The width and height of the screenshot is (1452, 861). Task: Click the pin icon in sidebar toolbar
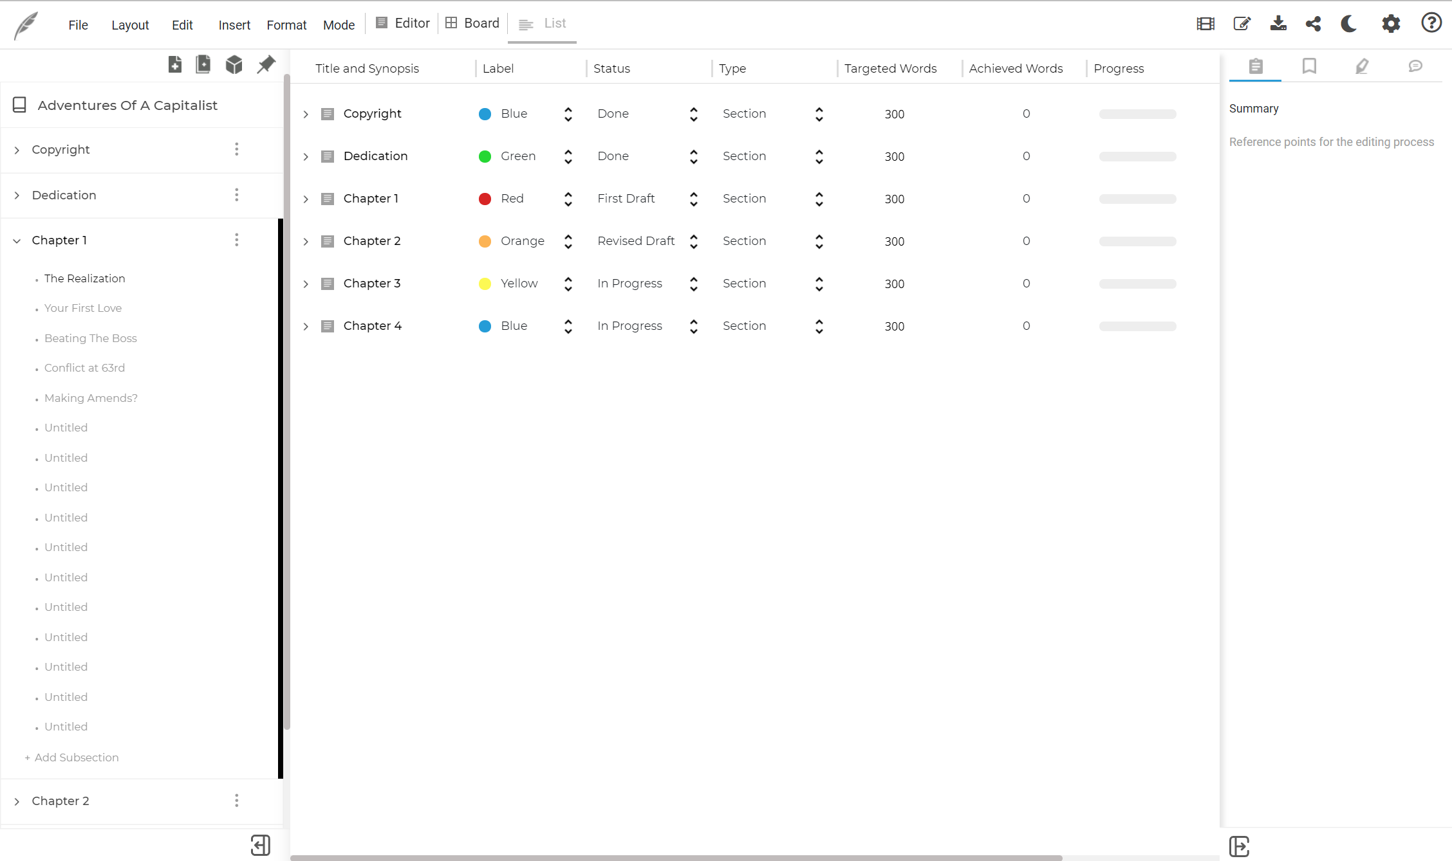(266, 64)
